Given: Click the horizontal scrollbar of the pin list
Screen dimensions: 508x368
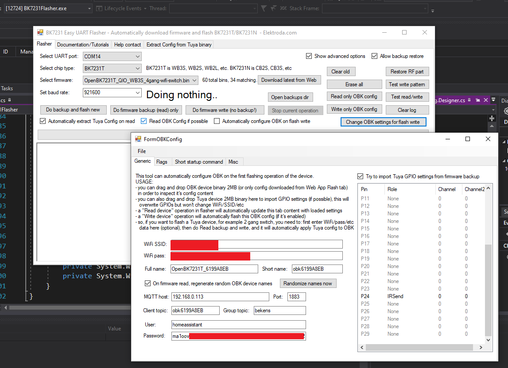Looking at the screenshot, I should click(419, 347).
